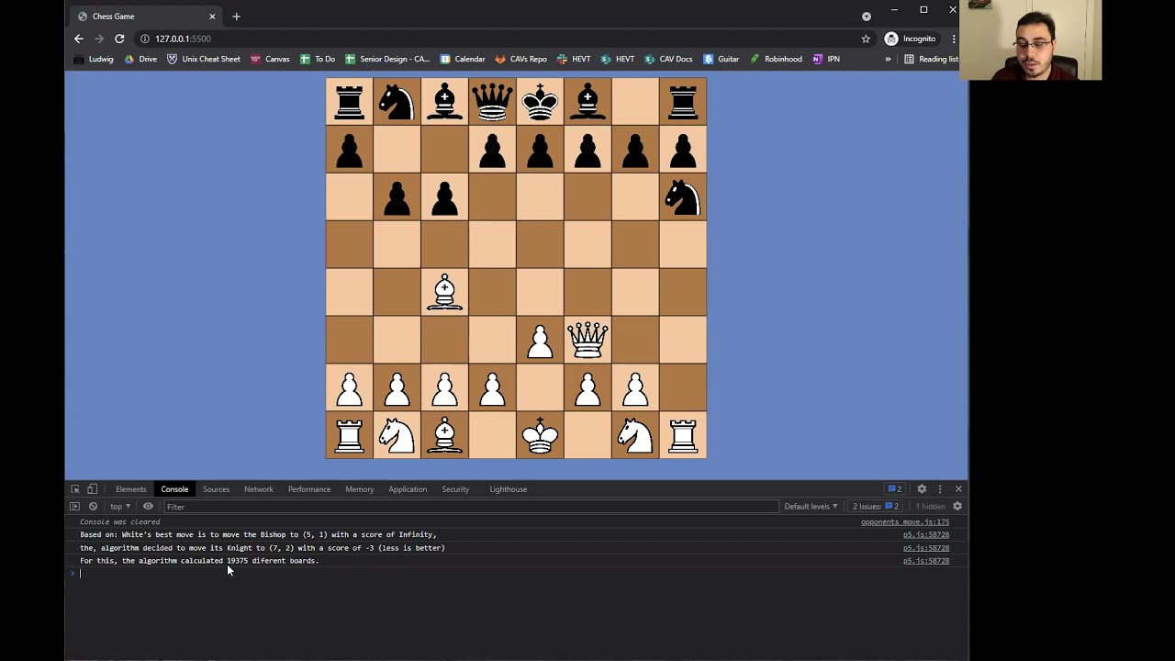Click the browser back arrow
This screenshot has height=661, width=1175.
coord(78,39)
